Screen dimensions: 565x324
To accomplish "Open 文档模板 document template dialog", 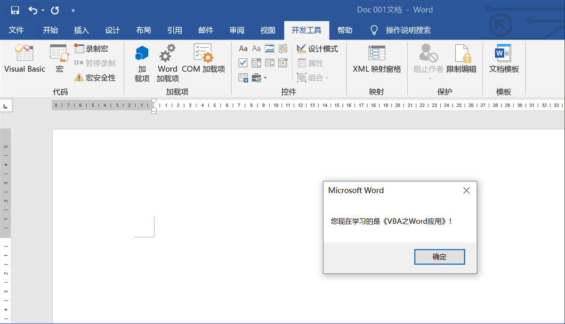I will 504,59.
